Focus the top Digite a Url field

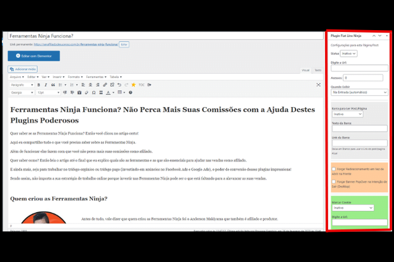360,68
